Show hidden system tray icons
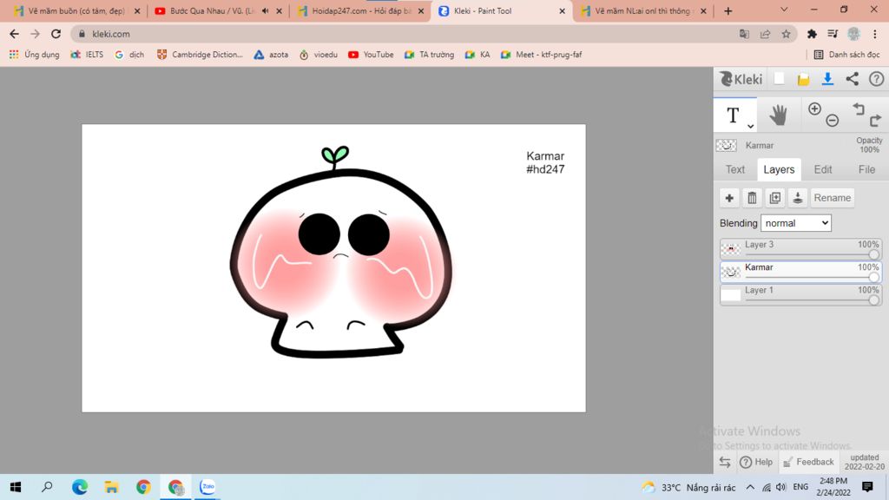 [750, 487]
